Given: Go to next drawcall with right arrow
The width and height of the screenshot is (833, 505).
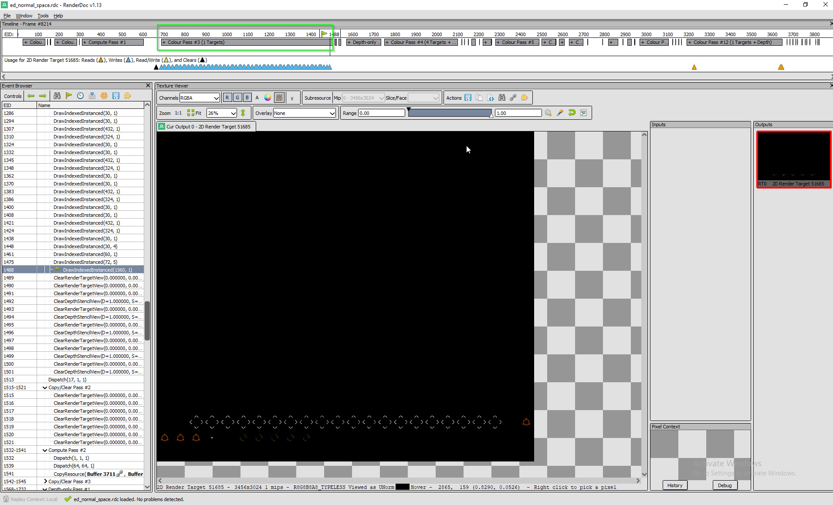Looking at the screenshot, I should (x=43, y=96).
